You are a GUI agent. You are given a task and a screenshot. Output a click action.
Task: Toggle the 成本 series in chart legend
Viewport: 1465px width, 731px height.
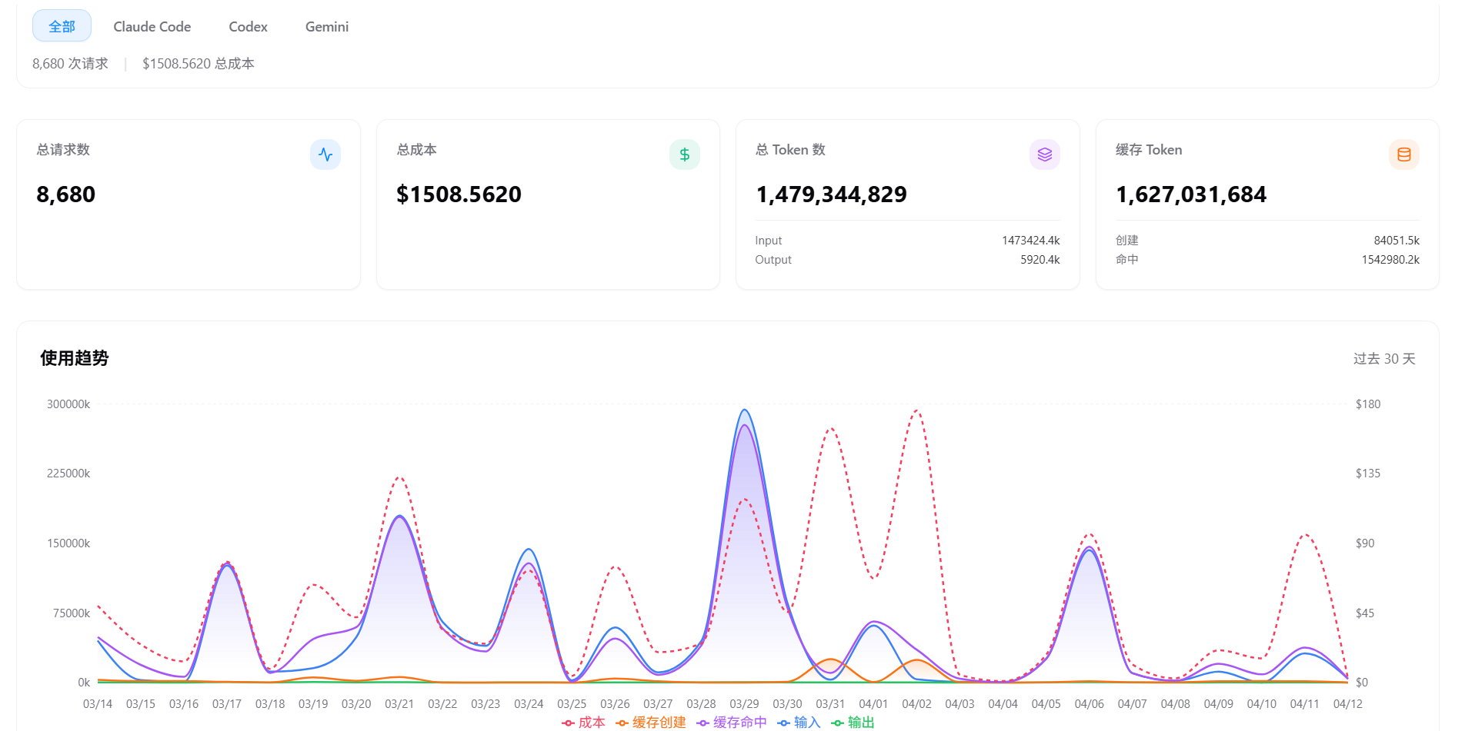584,722
